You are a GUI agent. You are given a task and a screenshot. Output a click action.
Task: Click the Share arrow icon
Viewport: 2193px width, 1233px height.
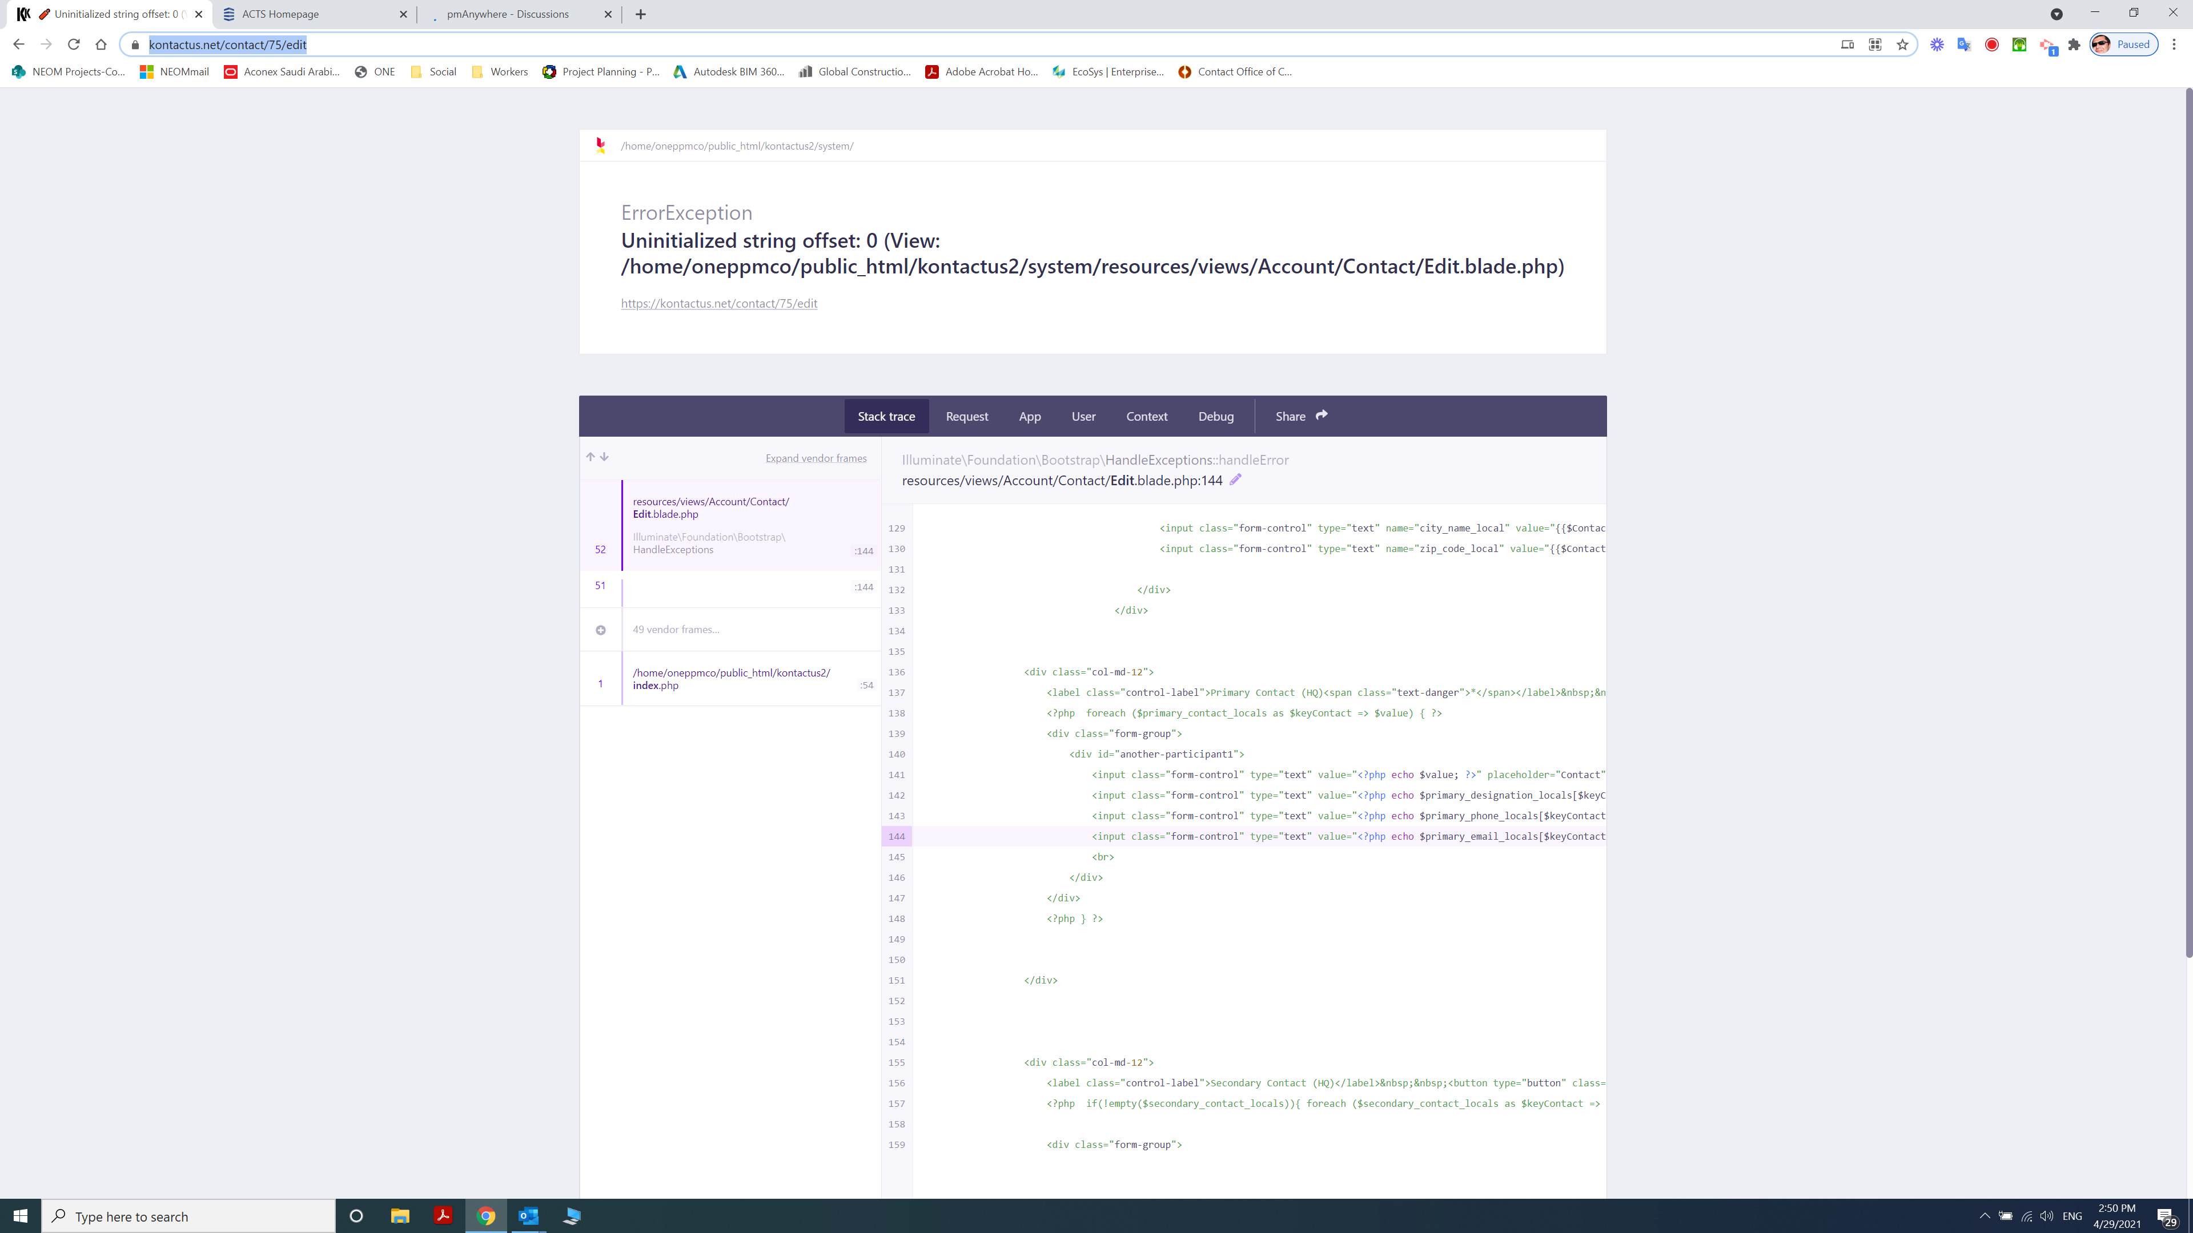1322,415
